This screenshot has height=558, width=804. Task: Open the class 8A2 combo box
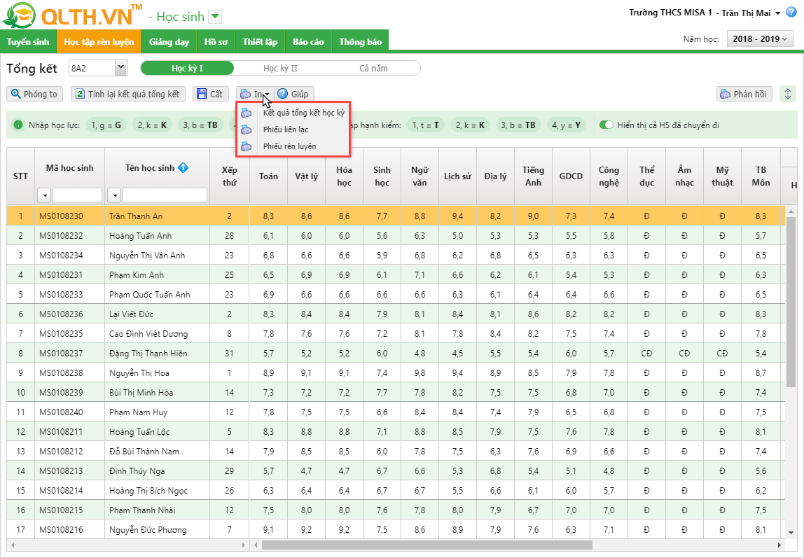pyautogui.click(x=97, y=68)
